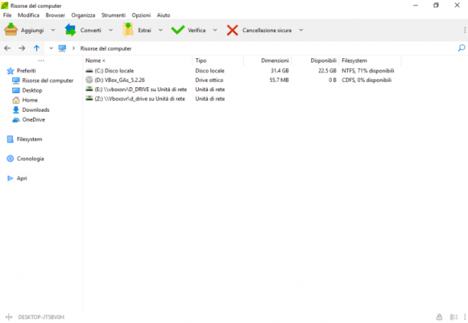This screenshot has height=323, width=468.
Task: Click the sidebar ellipsis handle
Action: point(41,60)
